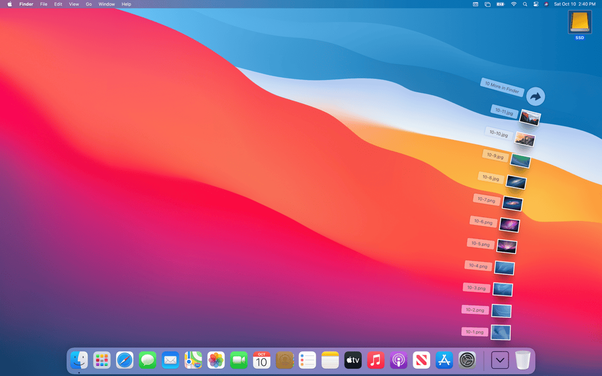Screen dimensions: 602x376
Task: Open the Photos app in the Dock
Action: click(216, 360)
